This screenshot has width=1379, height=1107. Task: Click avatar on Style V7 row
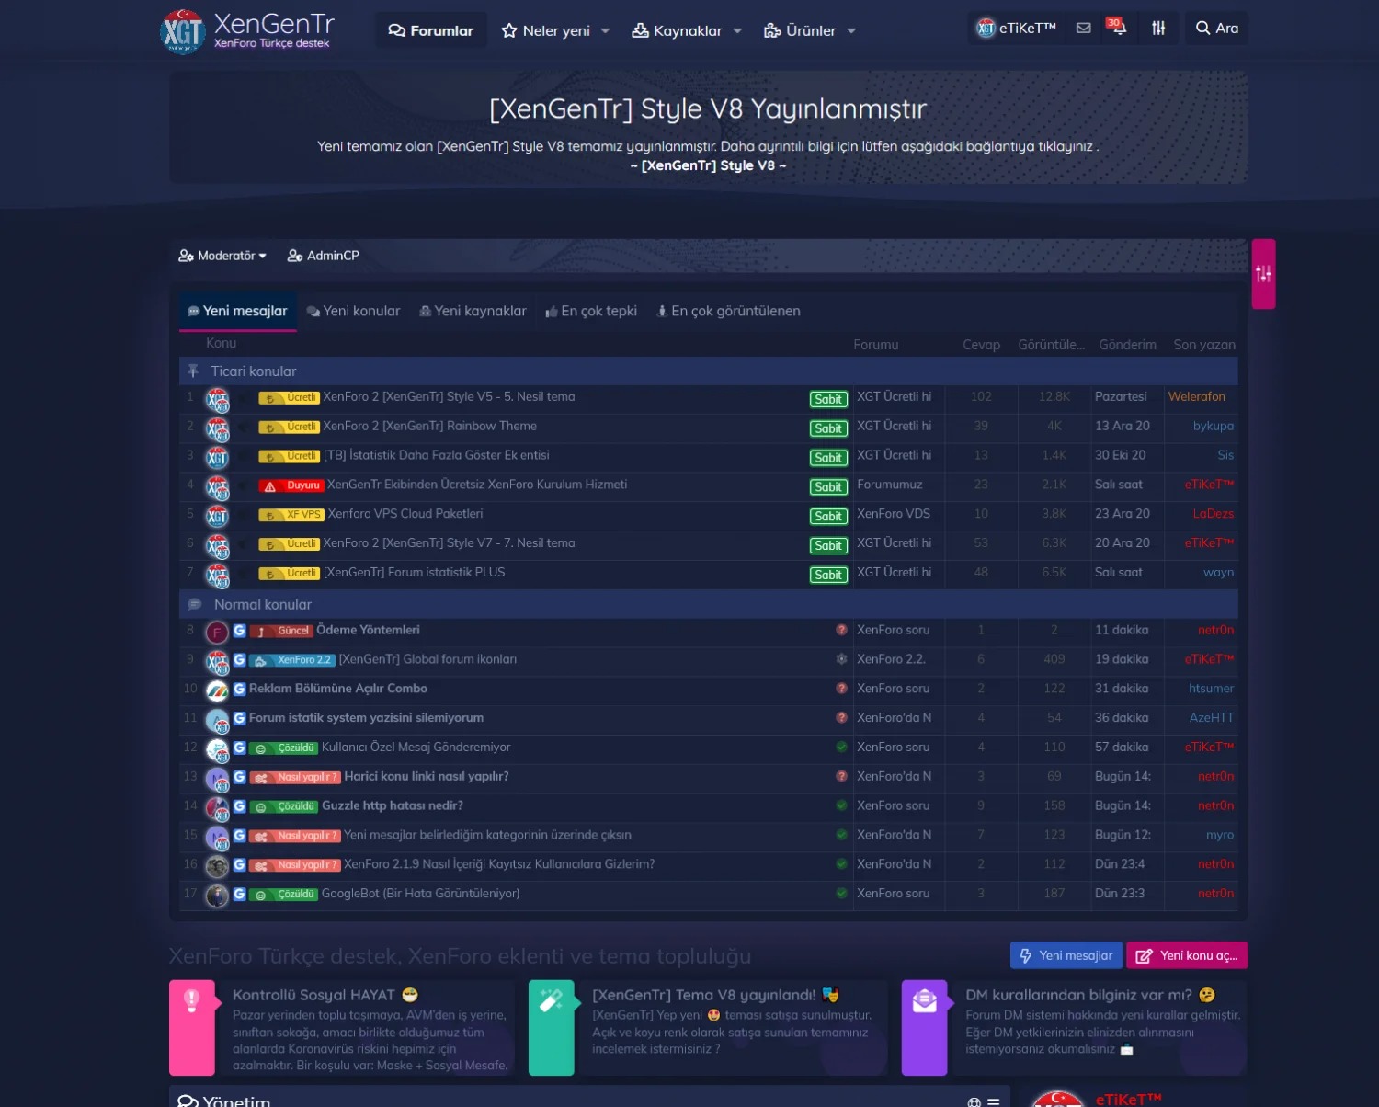(x=217, y=546)
